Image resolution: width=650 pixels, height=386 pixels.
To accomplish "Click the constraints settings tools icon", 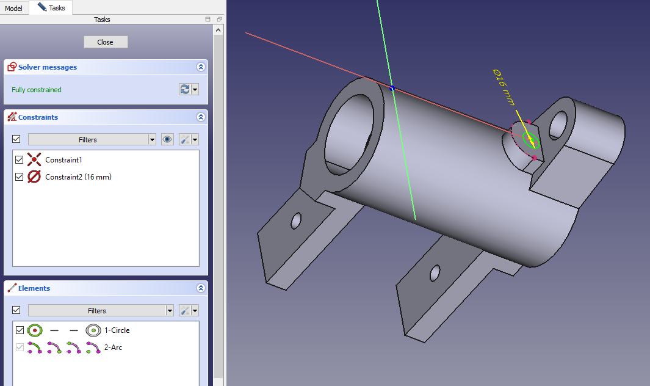I will pyautogui.click(x=184, y=140).
